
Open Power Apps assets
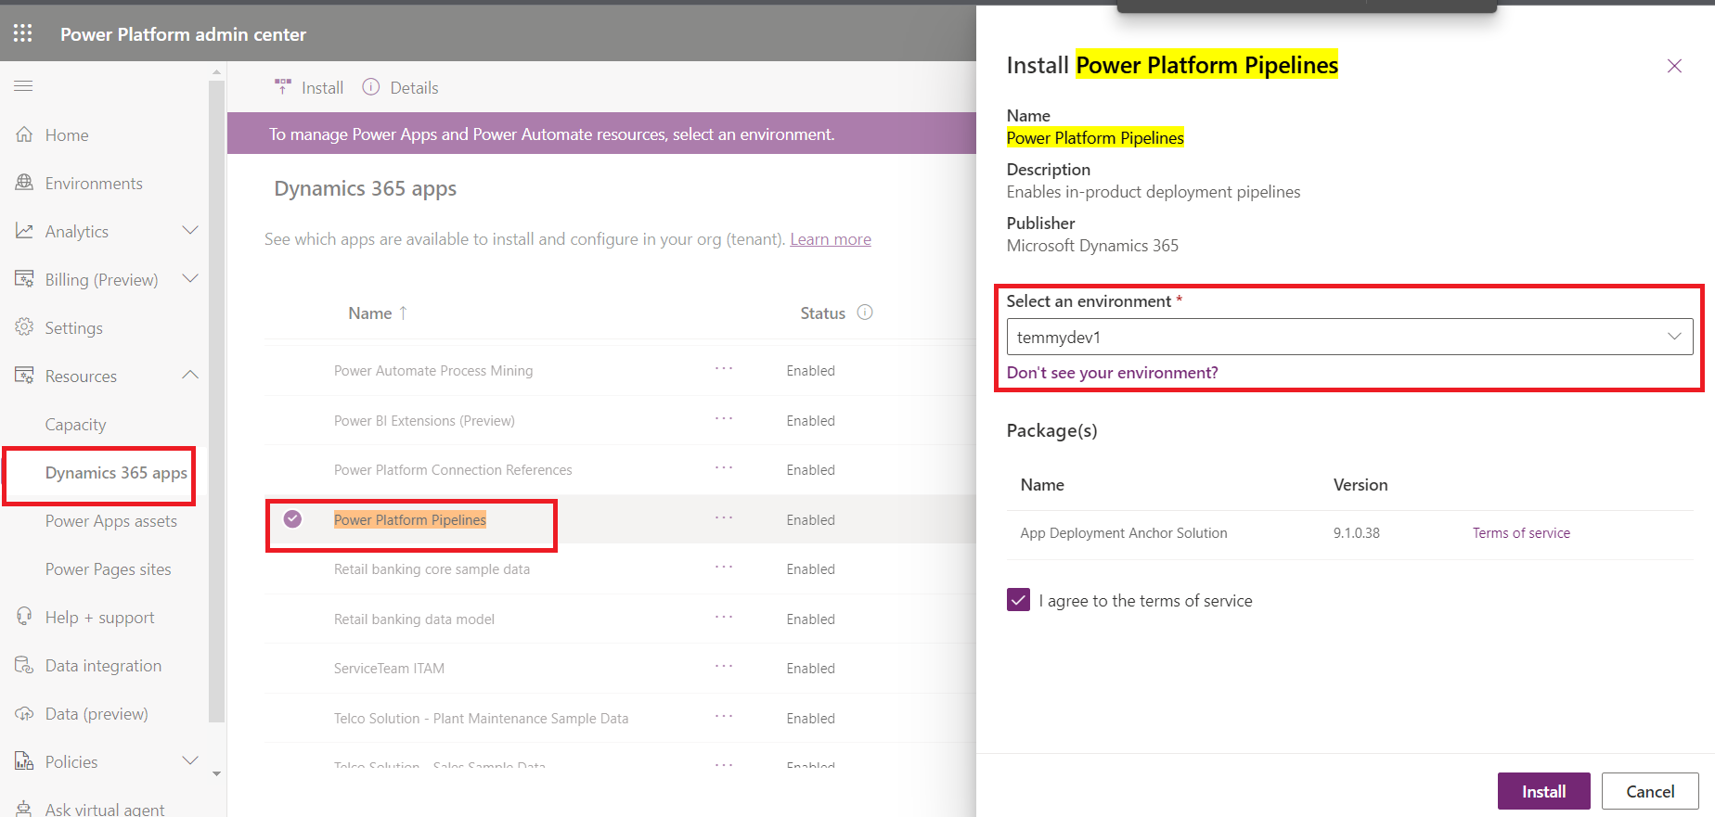point(110,521)
